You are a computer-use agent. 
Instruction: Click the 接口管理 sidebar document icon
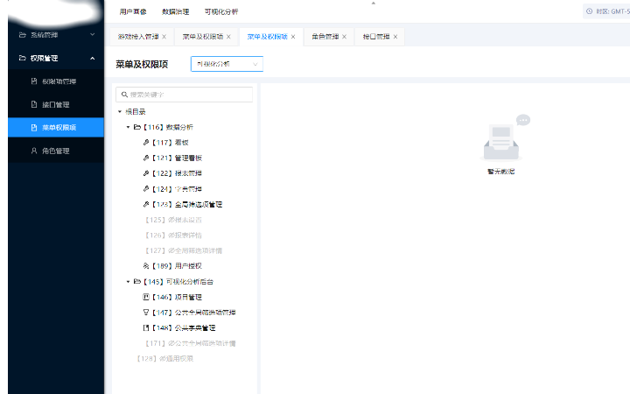coord(34,104)
